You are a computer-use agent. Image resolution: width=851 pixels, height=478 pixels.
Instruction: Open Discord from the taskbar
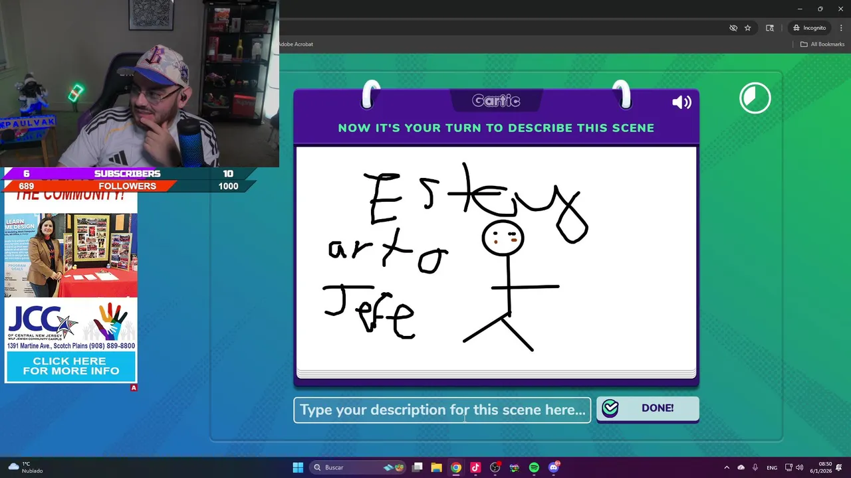pos(554,467)
